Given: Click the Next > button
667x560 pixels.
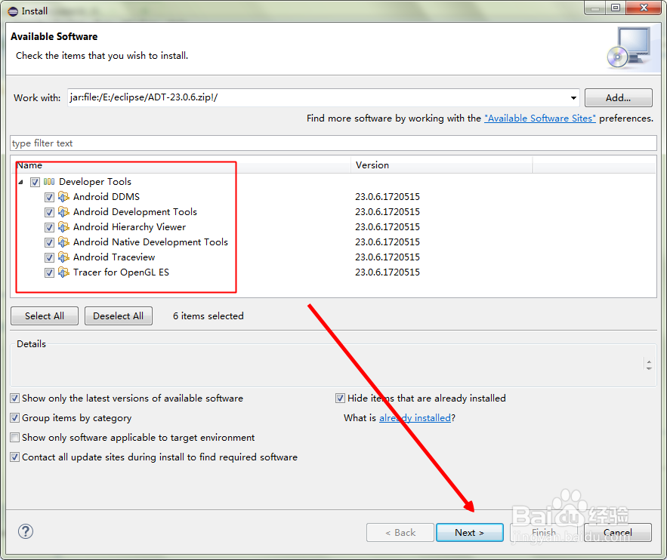Looking at the screenshot, I should (x=470, y=532).
